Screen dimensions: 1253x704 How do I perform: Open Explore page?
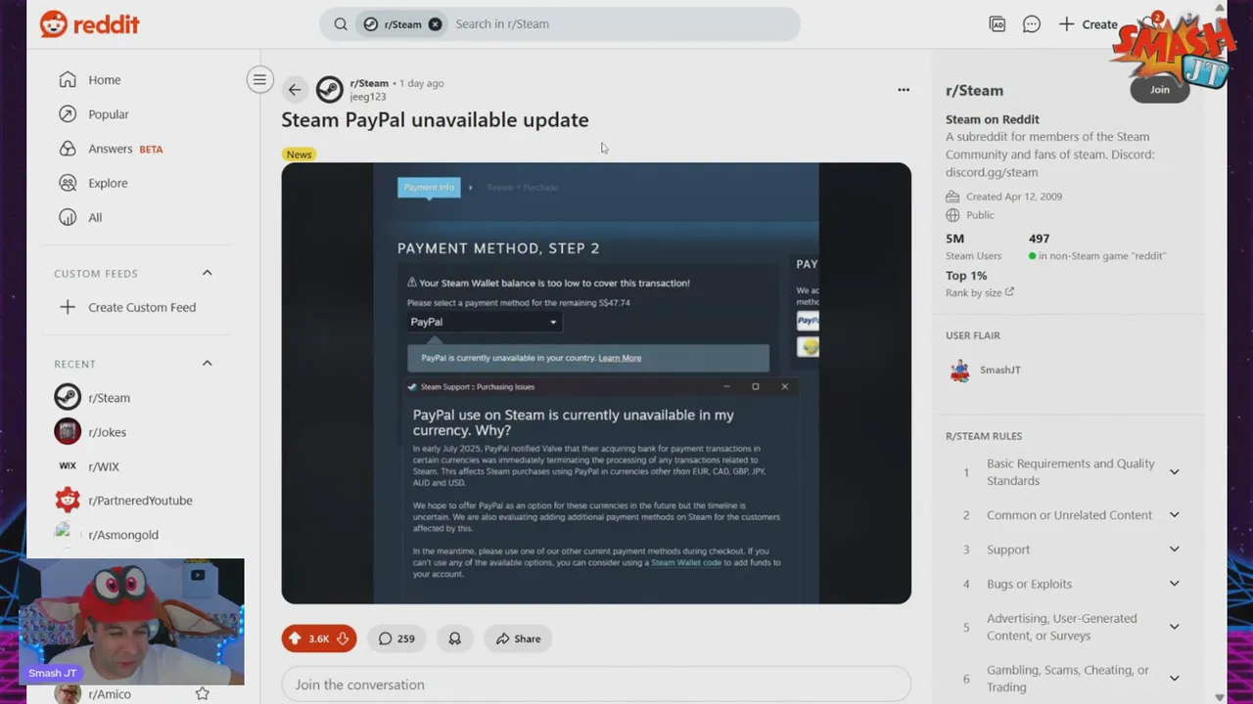[x=108, y=183]
